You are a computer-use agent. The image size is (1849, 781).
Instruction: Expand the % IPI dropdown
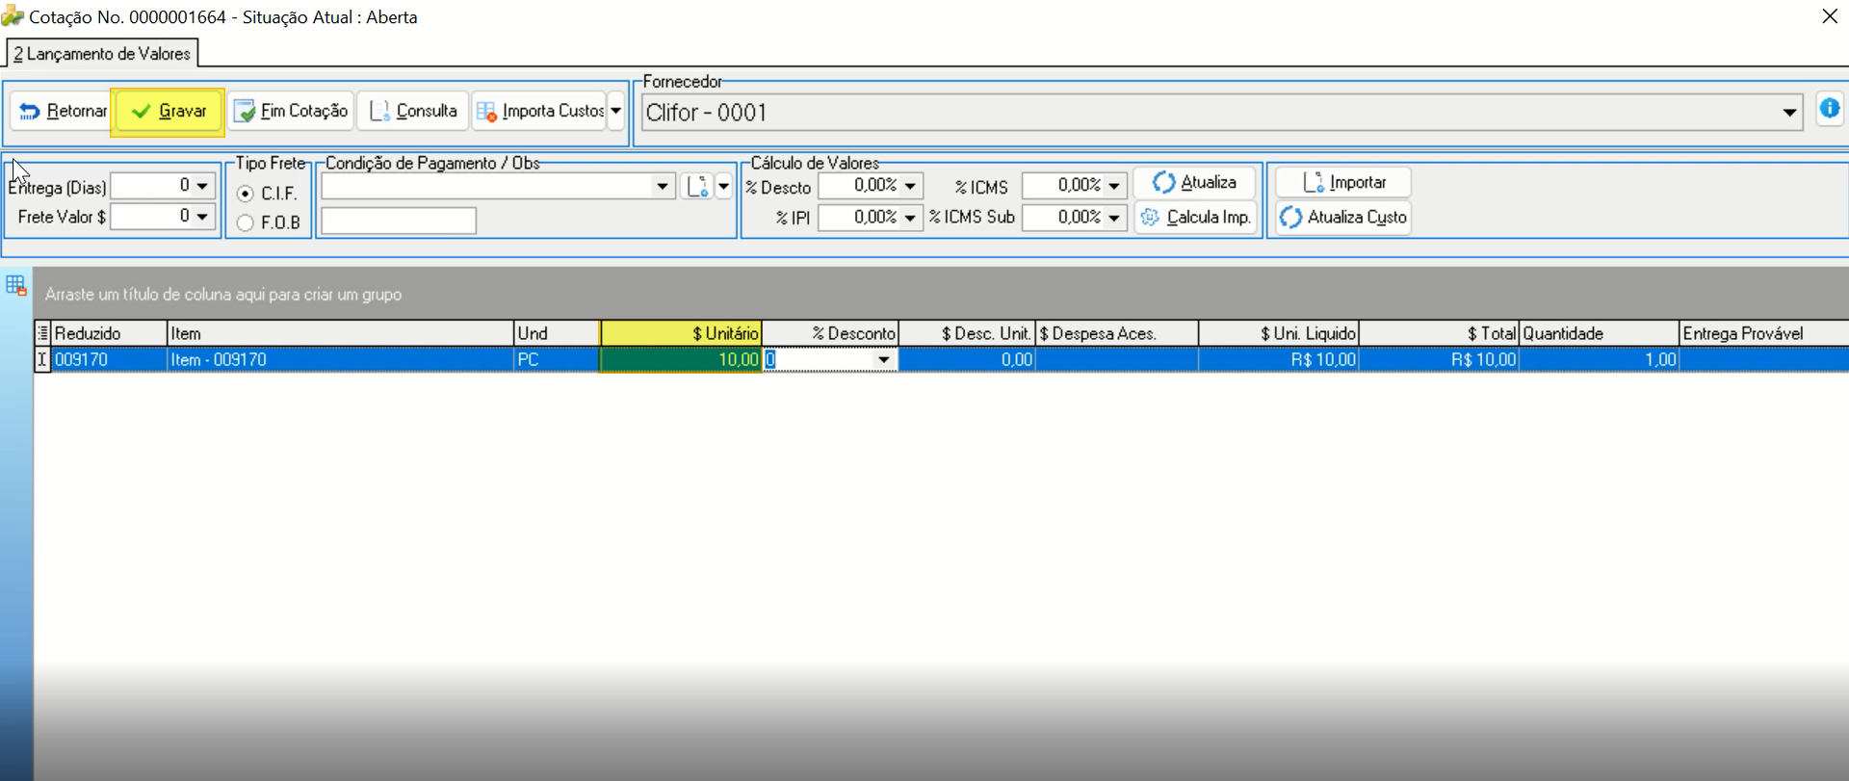910,218
